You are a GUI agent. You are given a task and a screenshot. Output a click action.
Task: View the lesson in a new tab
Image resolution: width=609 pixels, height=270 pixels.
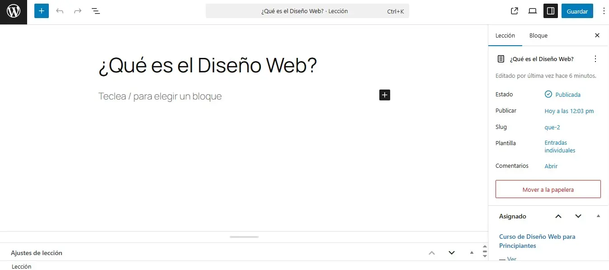(515, 11)
